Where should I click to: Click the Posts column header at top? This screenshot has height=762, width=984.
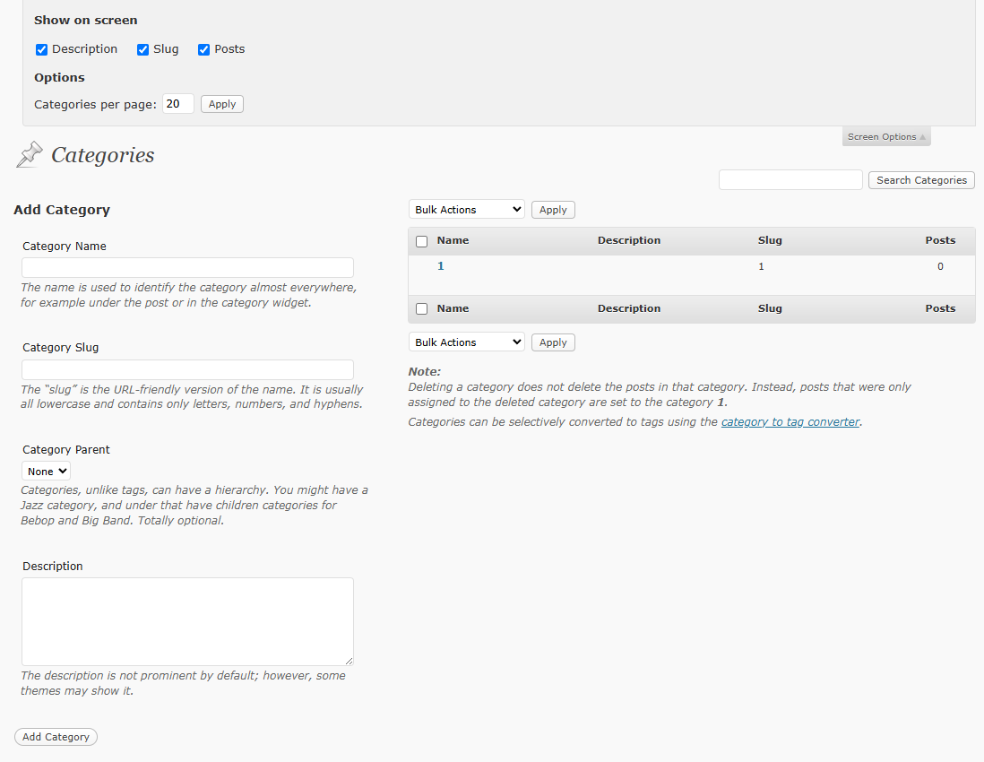[940, 240]
